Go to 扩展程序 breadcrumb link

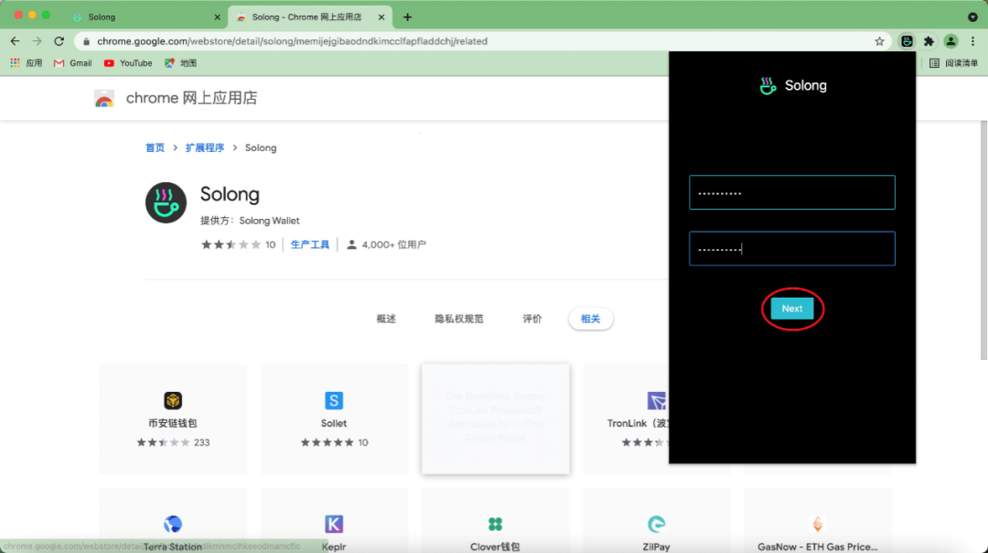point(205,147)
